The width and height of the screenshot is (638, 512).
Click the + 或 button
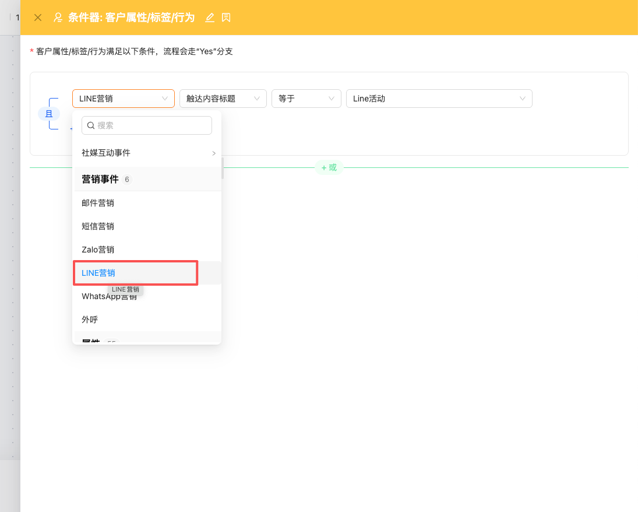tap(329, 167)
